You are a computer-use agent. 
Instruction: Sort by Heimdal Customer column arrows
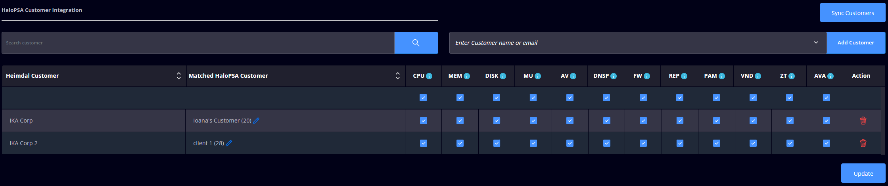[178, 76]
